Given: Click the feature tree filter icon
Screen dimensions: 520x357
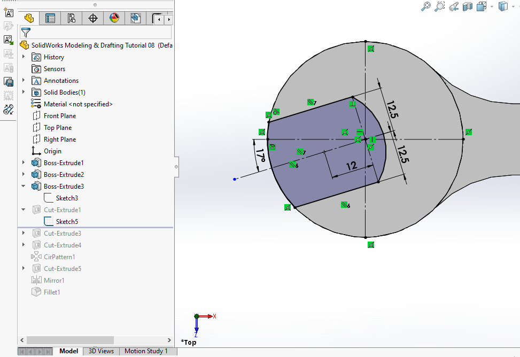Looking at the screenshot, I should click(26, 33).
